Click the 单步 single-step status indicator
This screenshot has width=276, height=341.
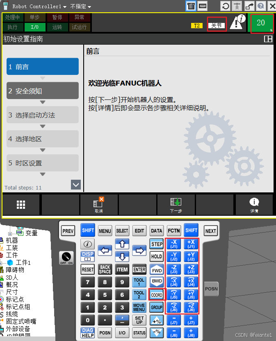tap(35, 17)
